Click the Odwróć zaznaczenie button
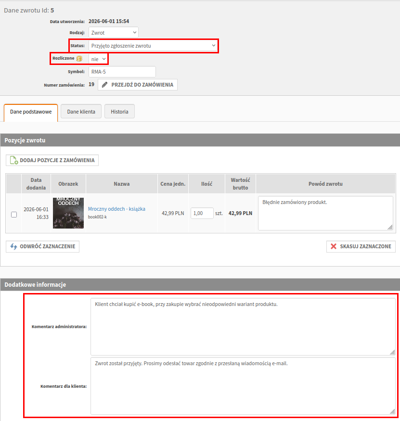 pyautogui.click(x=42, y=246)
